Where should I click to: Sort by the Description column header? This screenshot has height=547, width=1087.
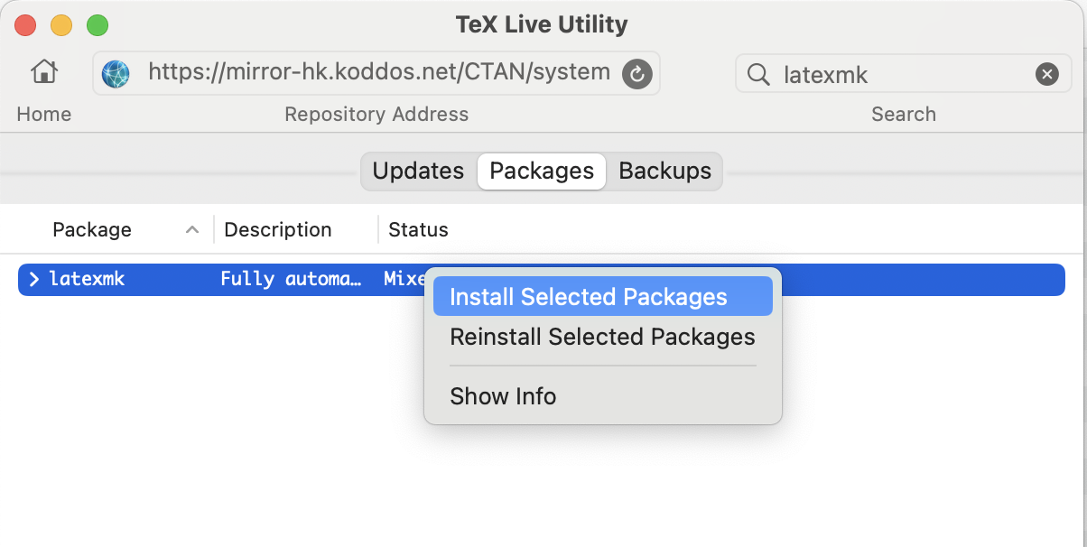coord(278,230)
